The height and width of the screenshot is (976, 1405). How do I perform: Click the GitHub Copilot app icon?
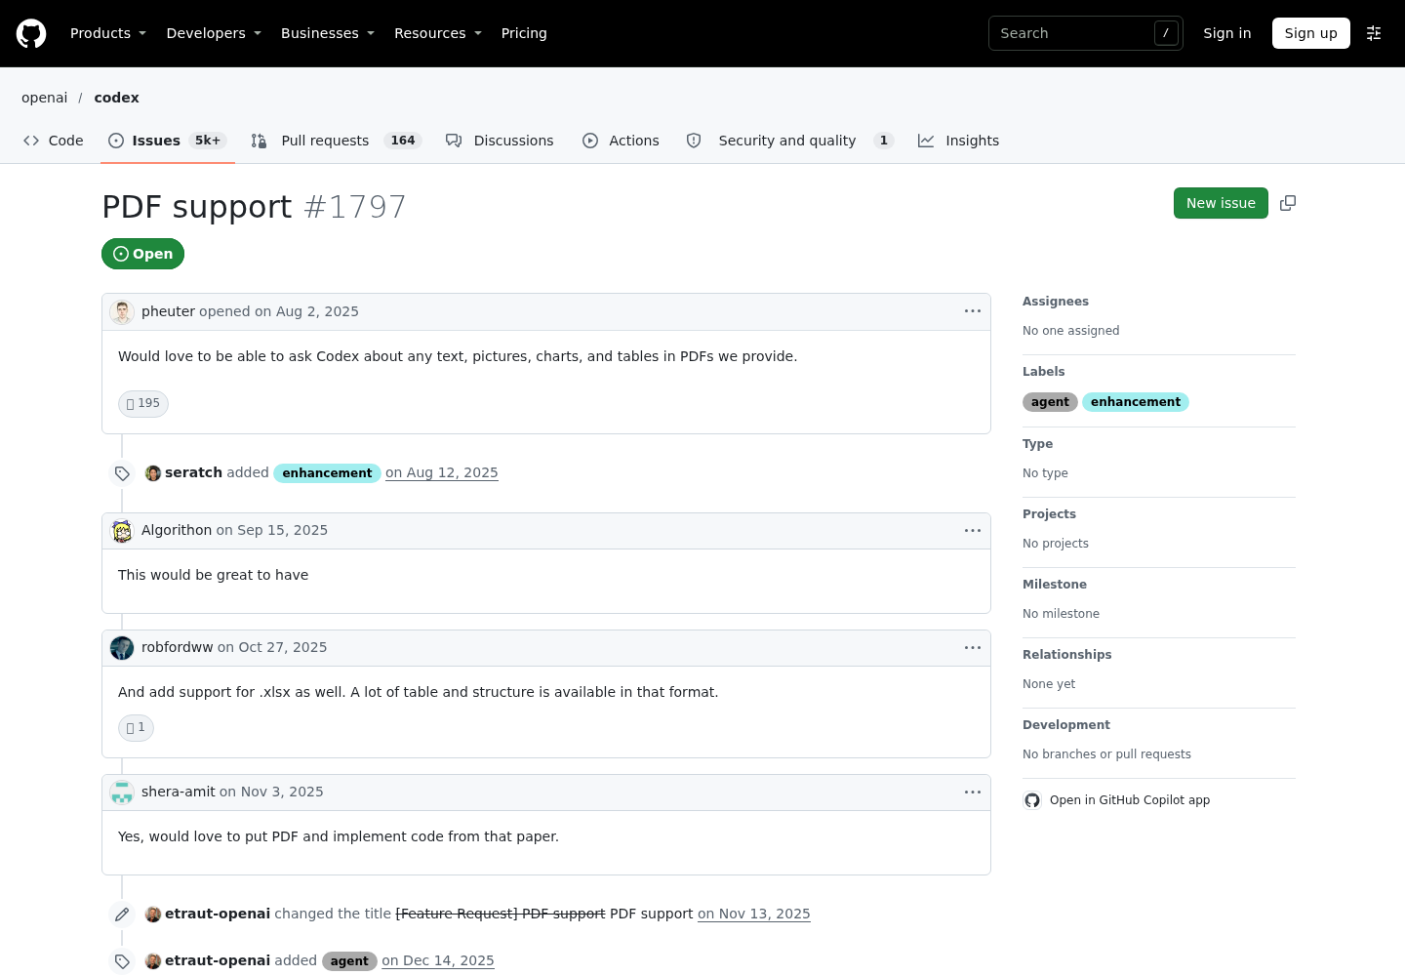tap(1032, 800)
